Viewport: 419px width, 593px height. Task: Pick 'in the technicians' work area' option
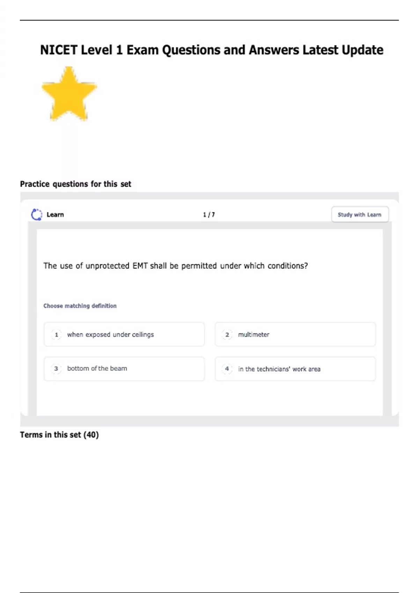point(295,369)
